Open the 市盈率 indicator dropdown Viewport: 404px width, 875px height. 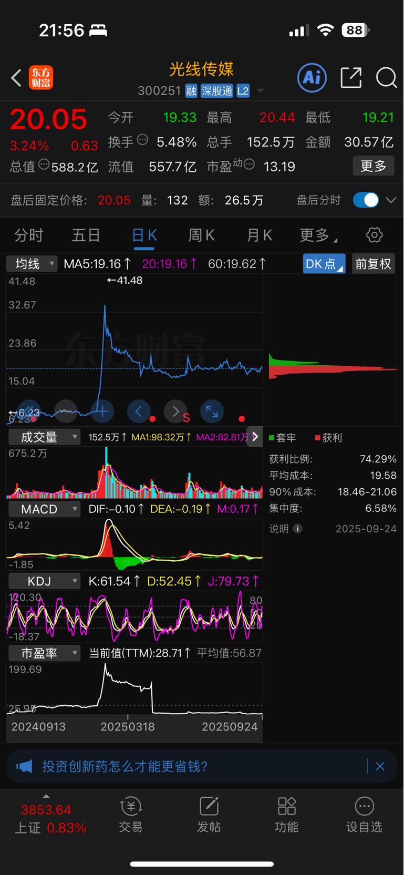tap(44, 653)
